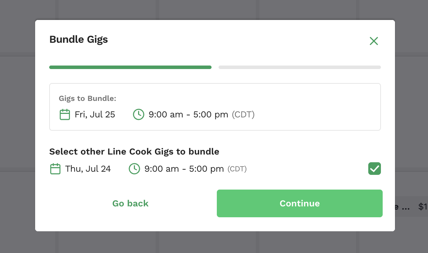This screenshot has height=253, width=428.
Task: Click the calendar icon beside Thu, Jul 24
Action: (x=55, y=169)
